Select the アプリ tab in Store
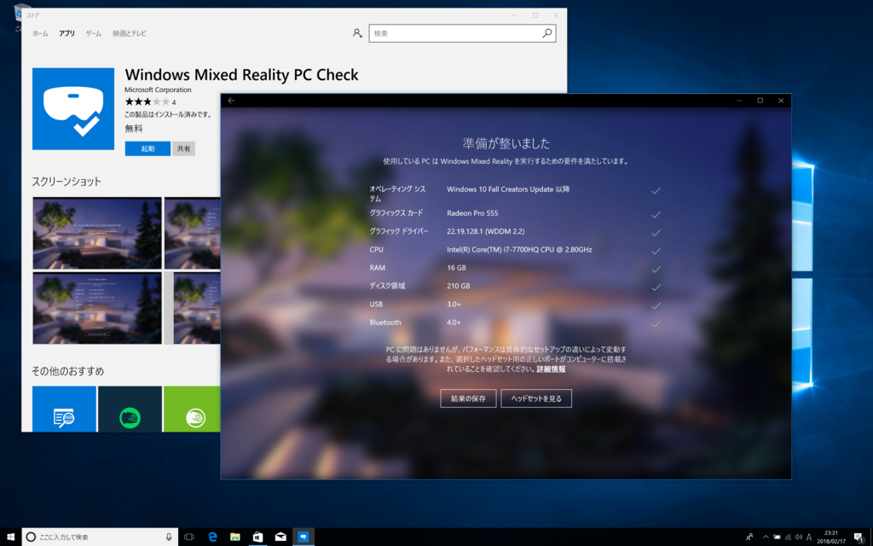 pos(66,33)
